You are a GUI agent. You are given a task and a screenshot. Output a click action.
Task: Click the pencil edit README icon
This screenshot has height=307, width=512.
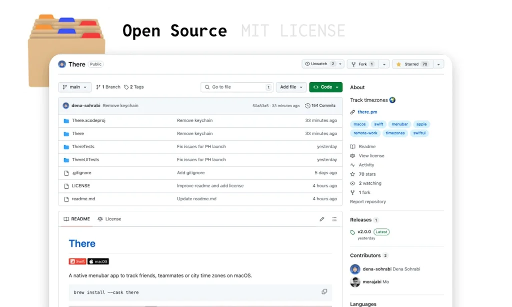pyautogui.click(x=322, y=219)
